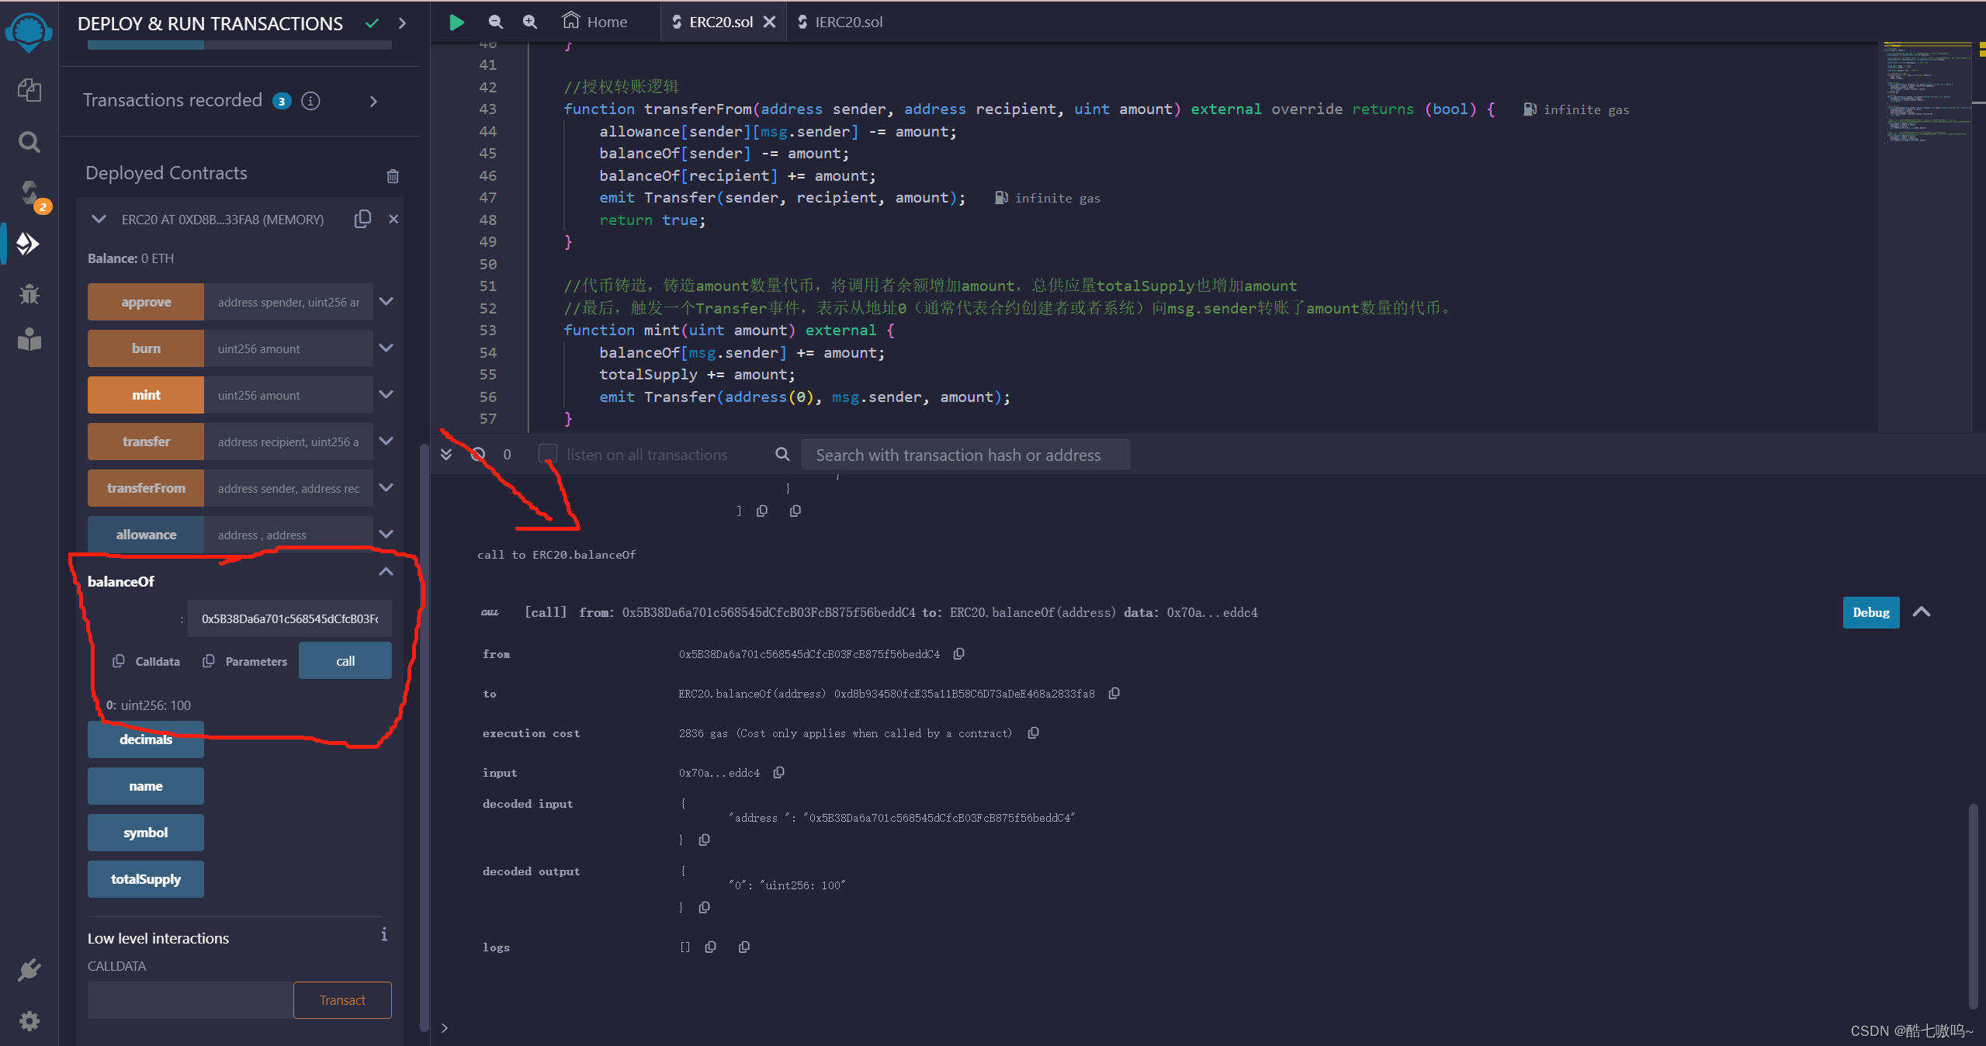Click the decimals getter button

[146, 739]
